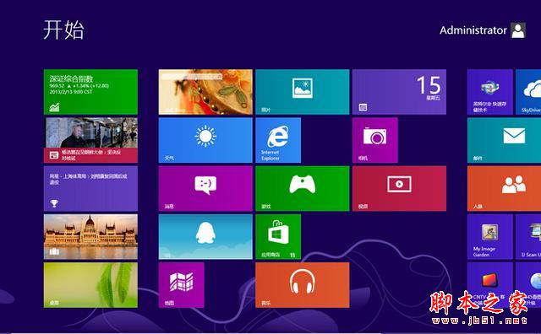Launch the QQ penguin tile

(205, 236)
